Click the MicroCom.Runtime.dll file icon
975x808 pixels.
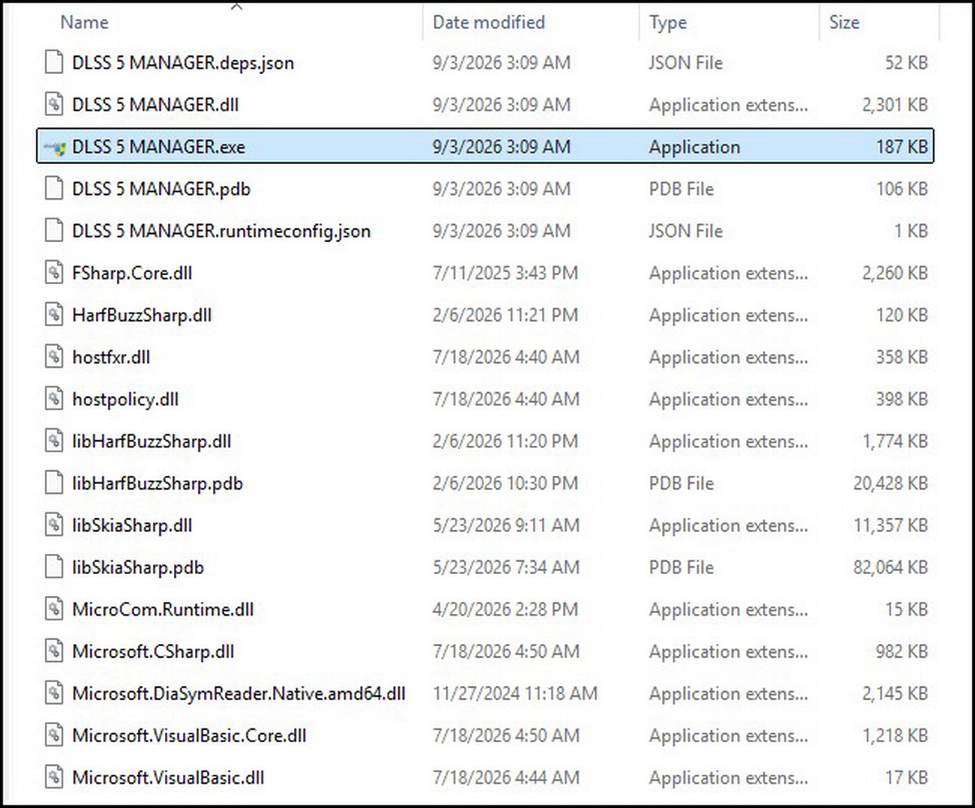(x=54, y=609)
